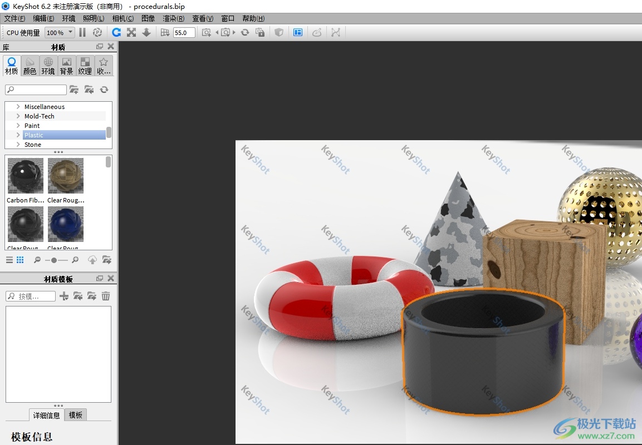The height and width of the screenshot is (445, 642).
Task: Delete the material template using trash icon
Action: click(106, 296)
